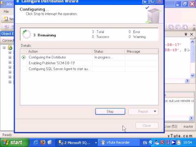Screen dimensions: 196x147
Task: Click the 'In progress...' status cell
Action: click(103, 57)
